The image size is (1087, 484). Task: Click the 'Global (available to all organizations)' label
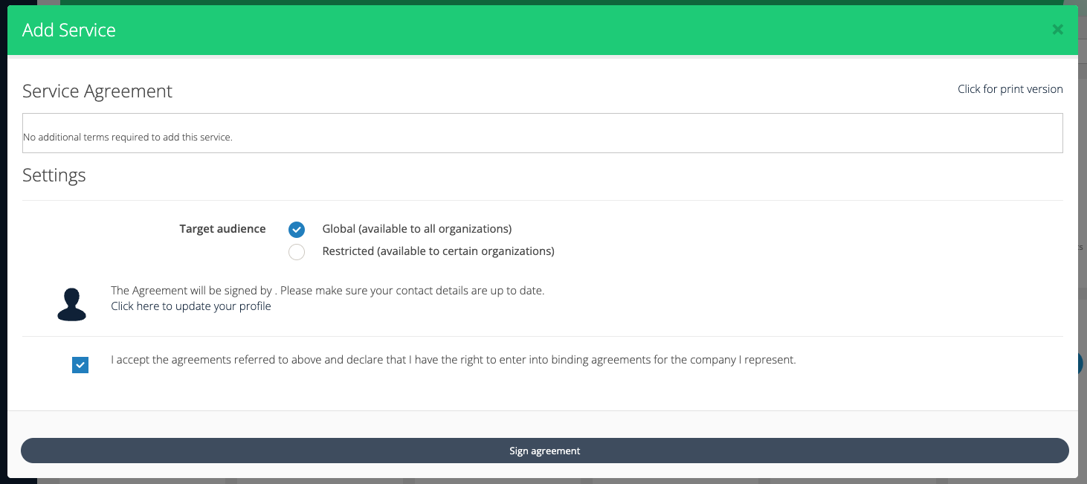pos(416,229)
